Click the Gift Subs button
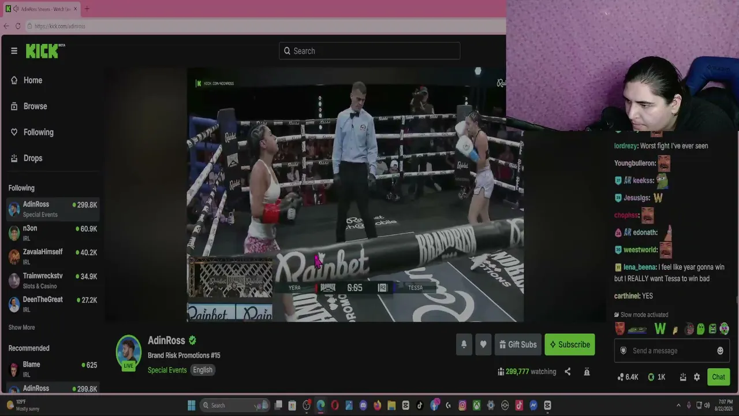Screen dimensions: 739x416 click(517, 344)
